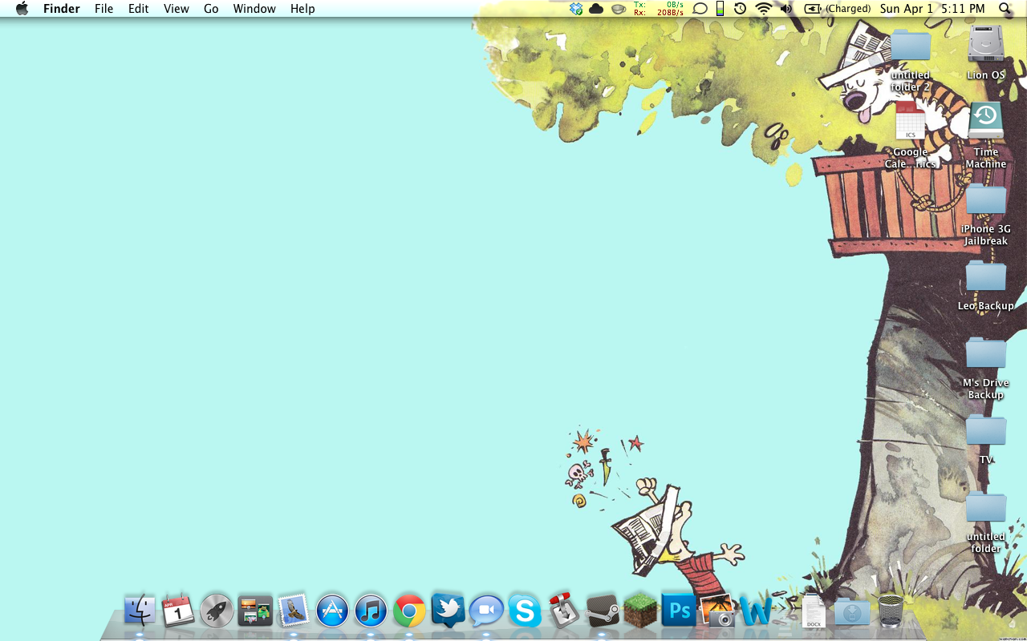Viewport: 1027px width, 641px height.
Task: Click the Dropbox menu bar icon
Action: point(576,9)
